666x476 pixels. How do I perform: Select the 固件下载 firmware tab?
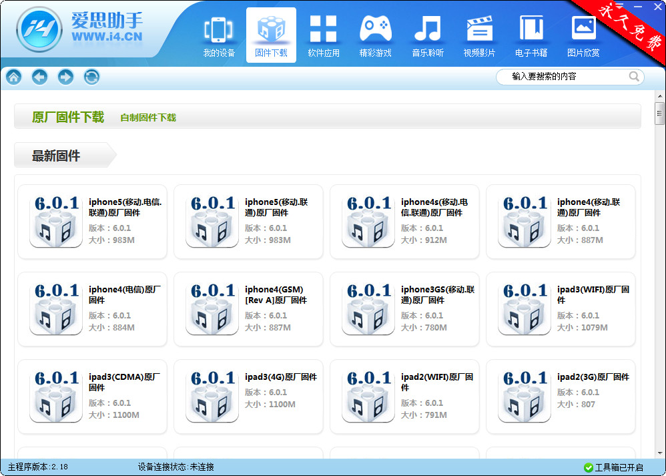pos(271,35)
